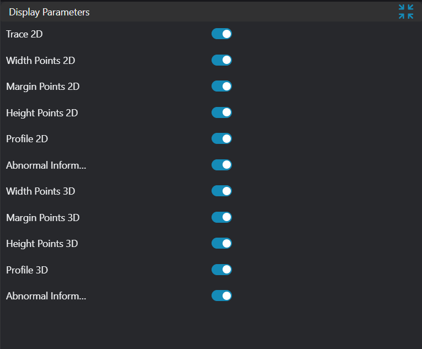Select the Width Points 2D label

40,61
